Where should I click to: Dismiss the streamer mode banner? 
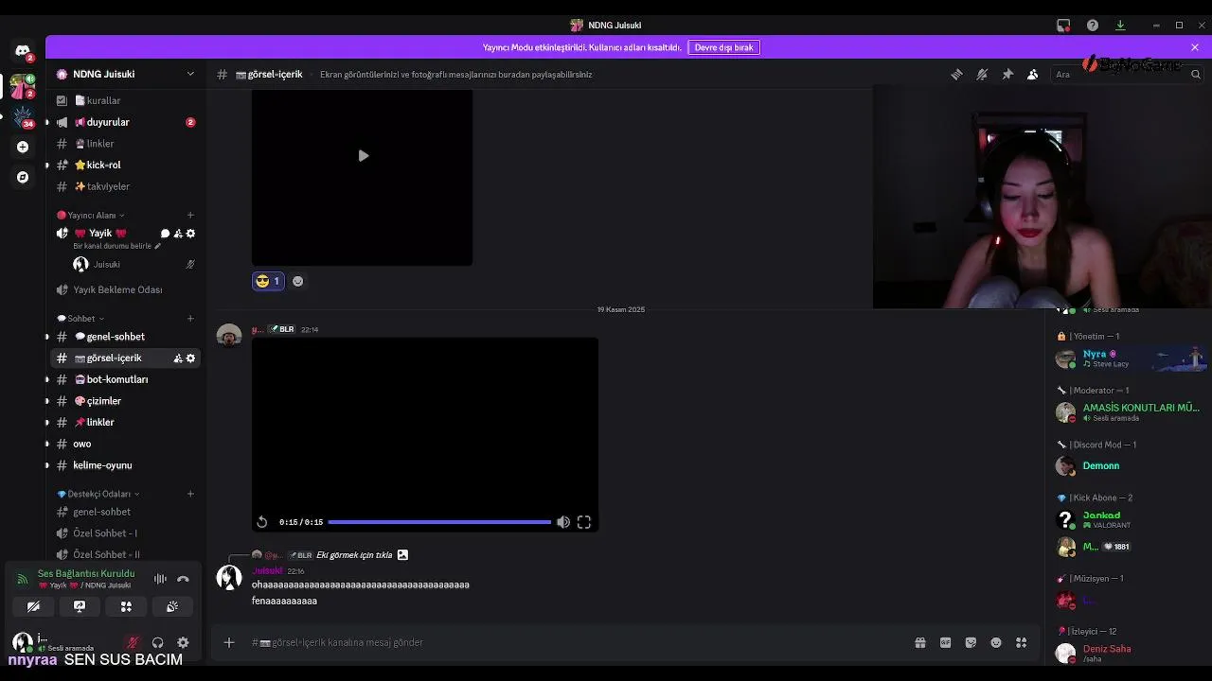1195,47
